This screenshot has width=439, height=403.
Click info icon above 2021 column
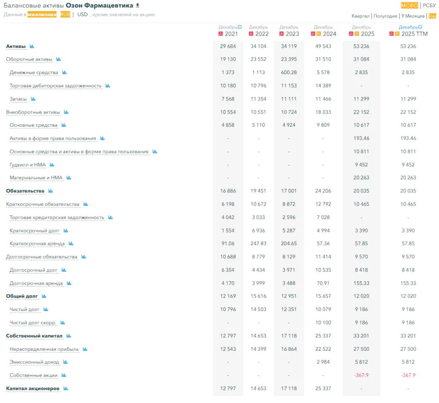click(x=240, y=27)
